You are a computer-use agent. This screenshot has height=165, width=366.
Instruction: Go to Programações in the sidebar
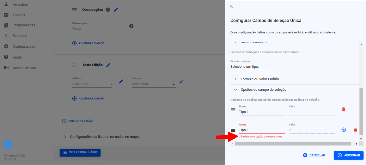click(x=24, y=25)
